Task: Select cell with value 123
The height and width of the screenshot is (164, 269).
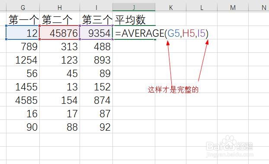Action: (60, 59)
